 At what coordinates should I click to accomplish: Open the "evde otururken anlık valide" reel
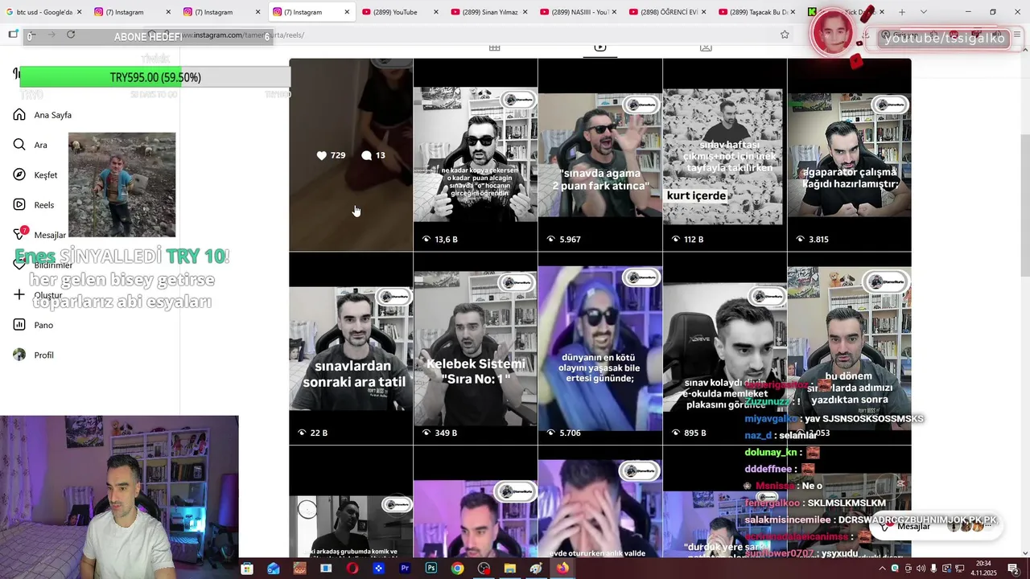[600, 503]
